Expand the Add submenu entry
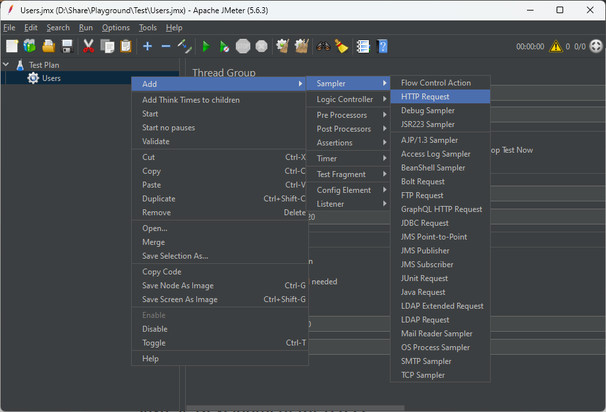Screen dimensions: 606x412 tap(219, 84)
